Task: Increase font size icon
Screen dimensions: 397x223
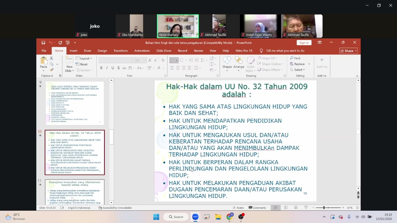Action: click(x=150, y=60)
